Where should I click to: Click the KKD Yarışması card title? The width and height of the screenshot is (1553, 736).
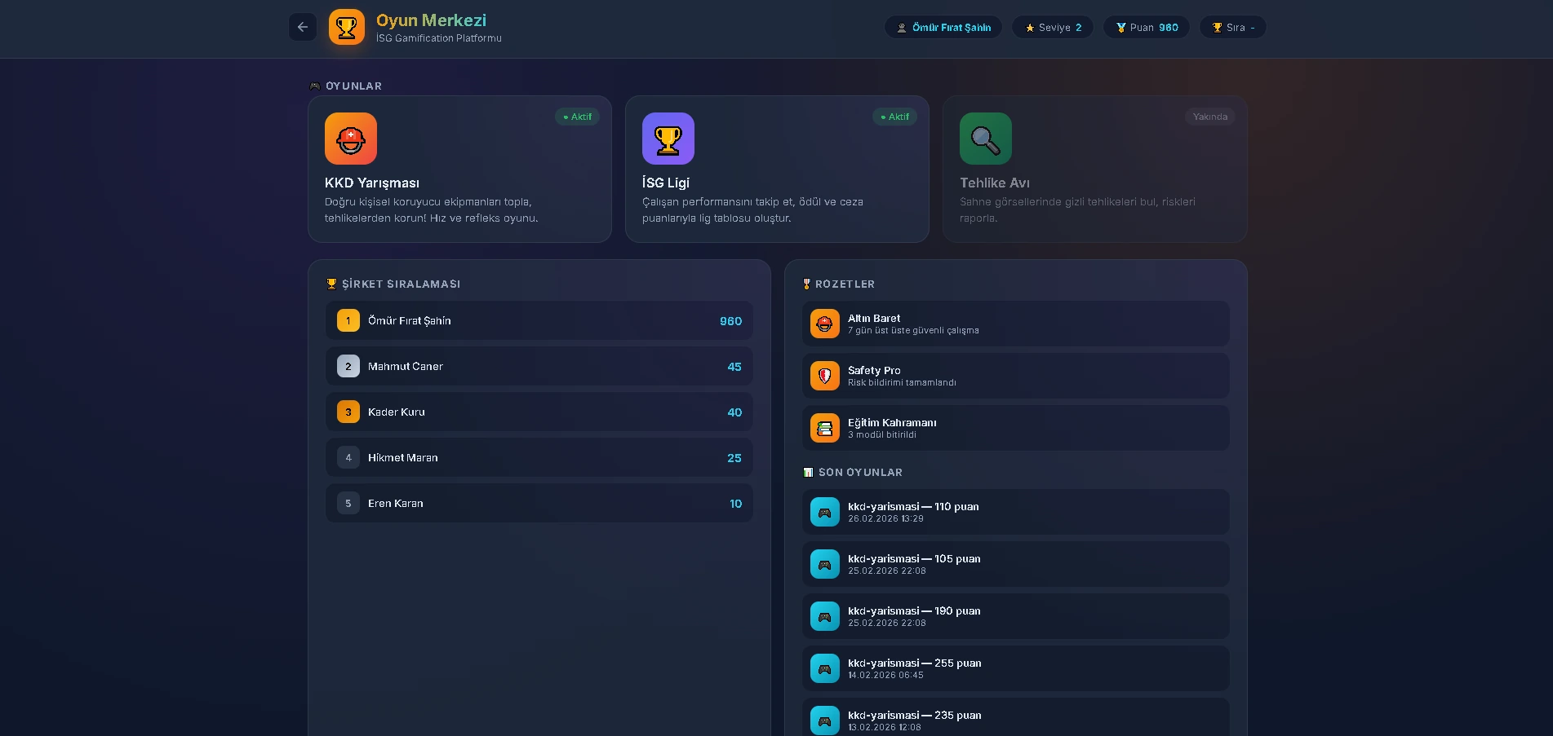pos(372,183)
